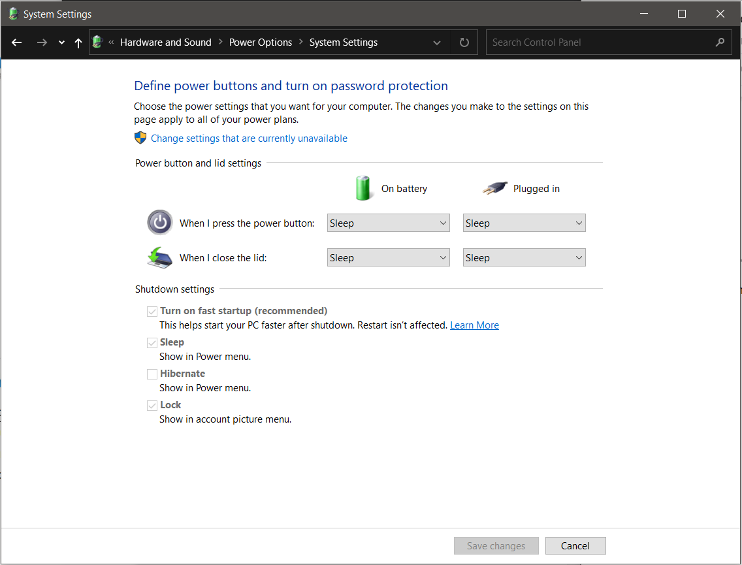This screenshot has width=742, height=565.
Task: Click the 'On battery' column label
Action: (x=404, y=188)
